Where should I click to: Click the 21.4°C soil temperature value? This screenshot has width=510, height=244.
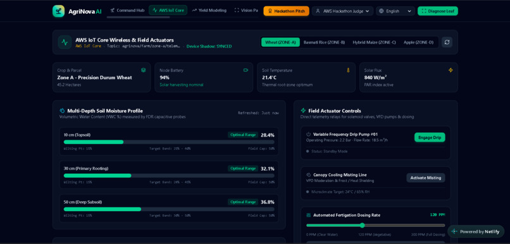pos(269,78)
